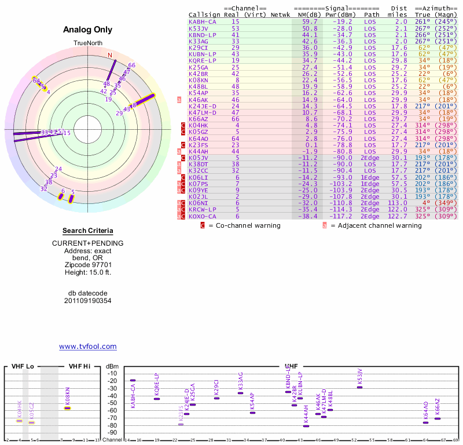Click the K29CI callsign entry
463x445 pixels.
pyautogui.click(x=199, y=48)
